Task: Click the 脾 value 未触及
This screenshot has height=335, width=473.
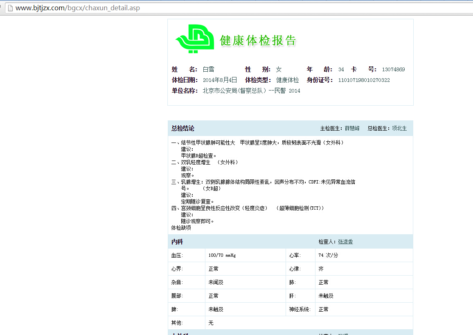Action: (x=216, y=309)
